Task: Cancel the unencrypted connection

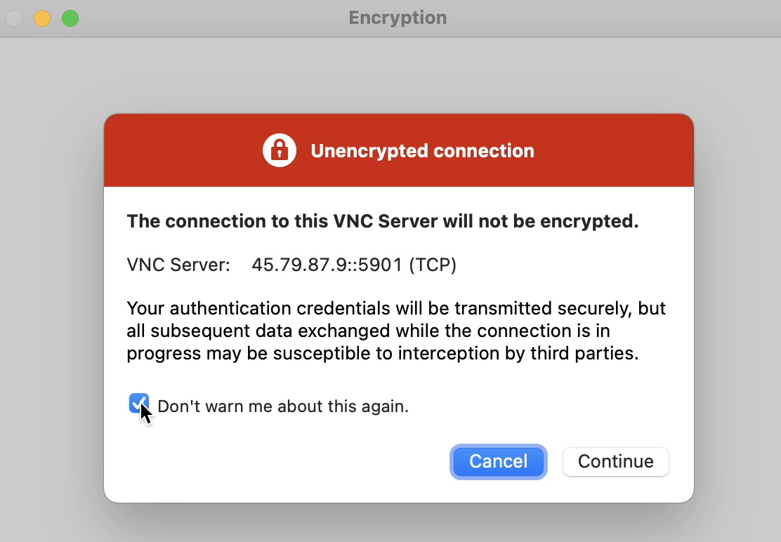Action: 498,461
